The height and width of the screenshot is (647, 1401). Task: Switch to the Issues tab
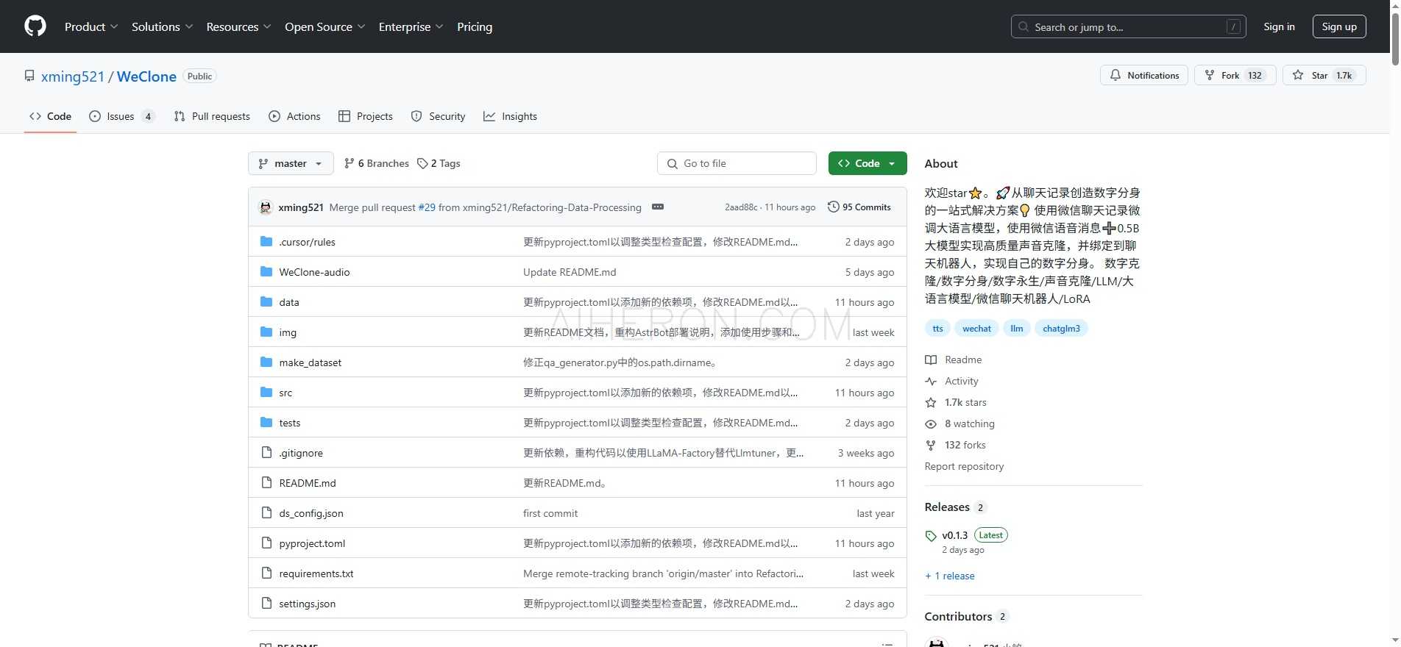pos(121,116)
